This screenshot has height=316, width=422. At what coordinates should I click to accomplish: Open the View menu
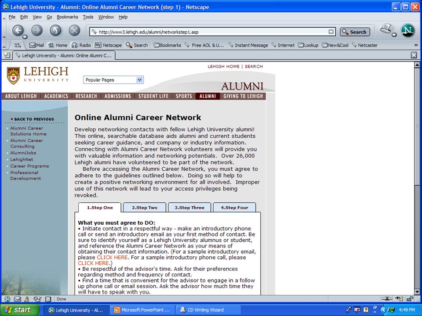37,17
